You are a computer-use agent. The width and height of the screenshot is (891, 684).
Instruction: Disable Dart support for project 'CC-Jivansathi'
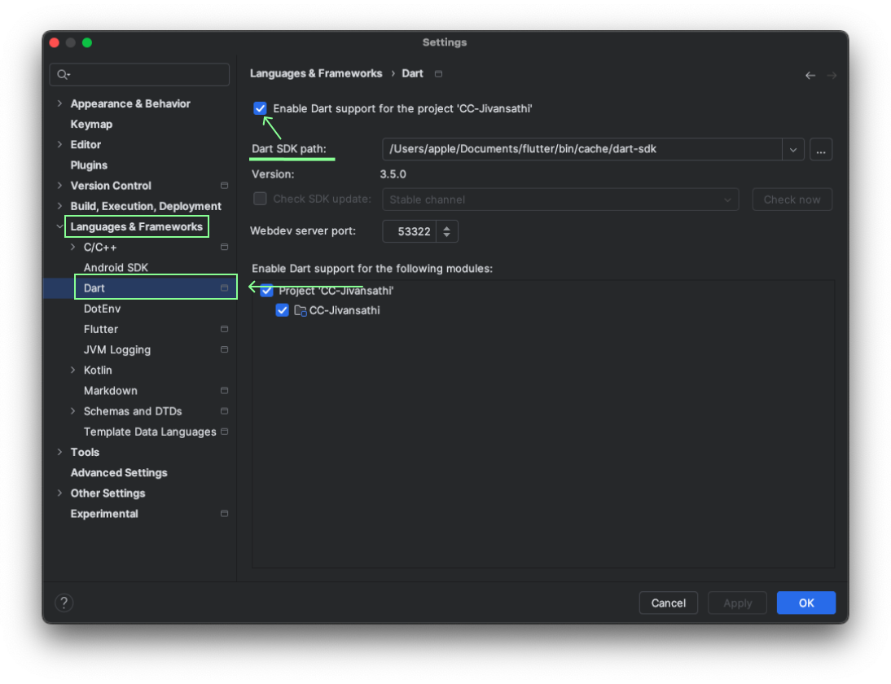click(260, 108)
